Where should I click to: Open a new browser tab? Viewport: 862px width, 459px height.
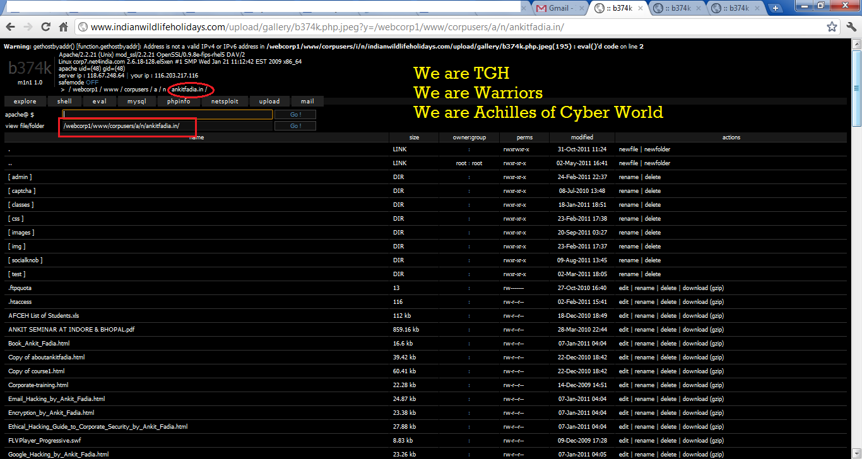[x=776, y=8]
